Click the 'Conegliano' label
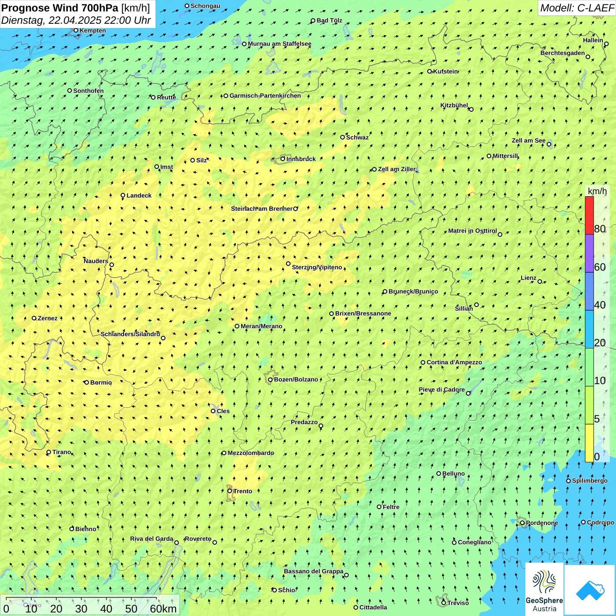Image resolution: width=616 pixels, height=616 pixels. (474, 542)
